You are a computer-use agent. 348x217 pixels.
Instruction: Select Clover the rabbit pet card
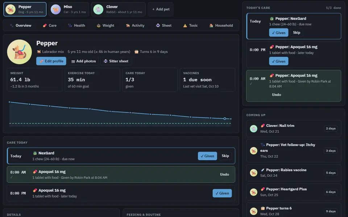tap(118, 9)
